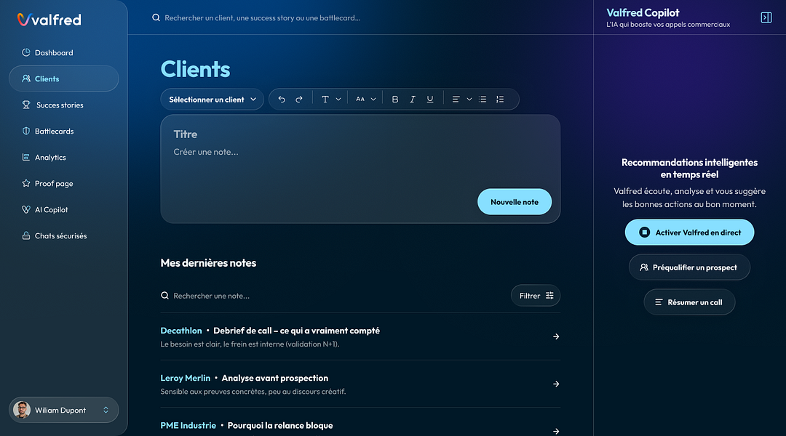Click the arrow on PME Industrie row
This screenshot has height=436, width=786.
[x=556, y=431]
